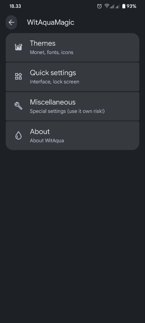Tap the alarm clock status icon
Viewport: 145px width, 323px height.
(x=99, y=6)
